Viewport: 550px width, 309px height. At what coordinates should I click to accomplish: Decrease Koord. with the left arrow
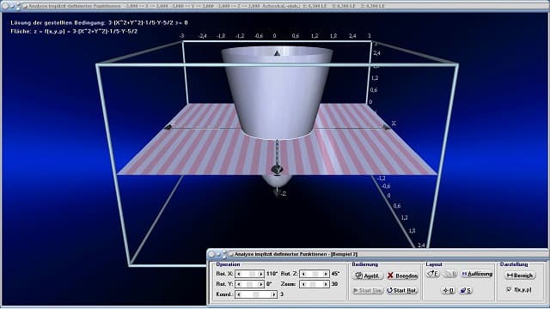coord(239,294)
